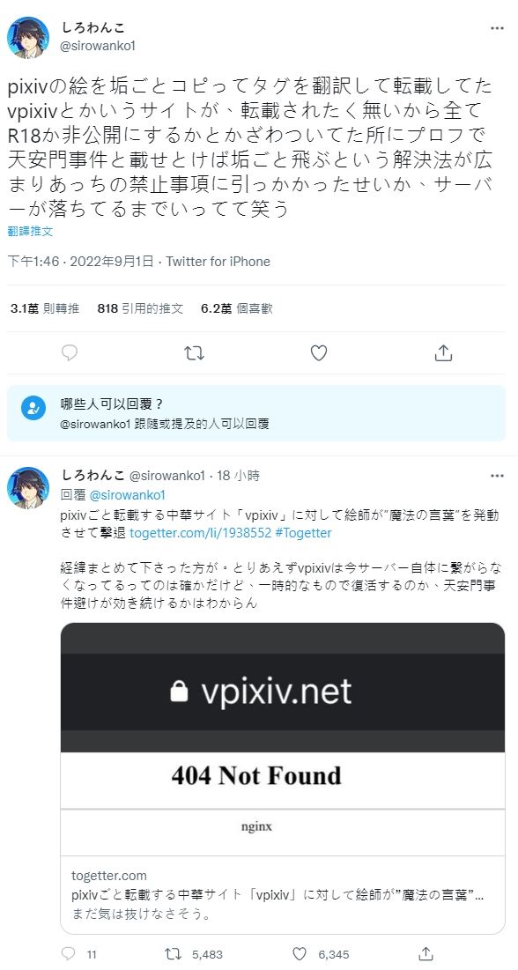Open the 3.1萬 則轉推 retweets list
Screen dimensions: 518x970
[x=45, y=308]
